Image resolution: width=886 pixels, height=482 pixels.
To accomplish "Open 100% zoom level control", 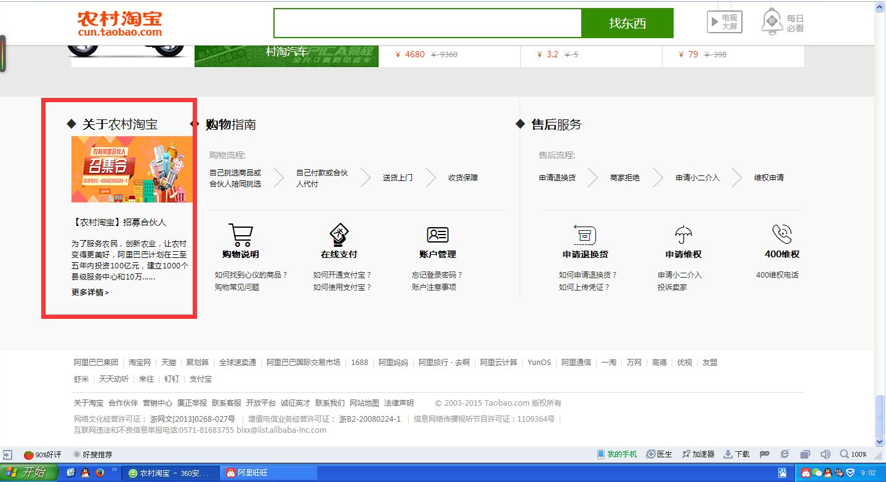I will tap(853, 454).
